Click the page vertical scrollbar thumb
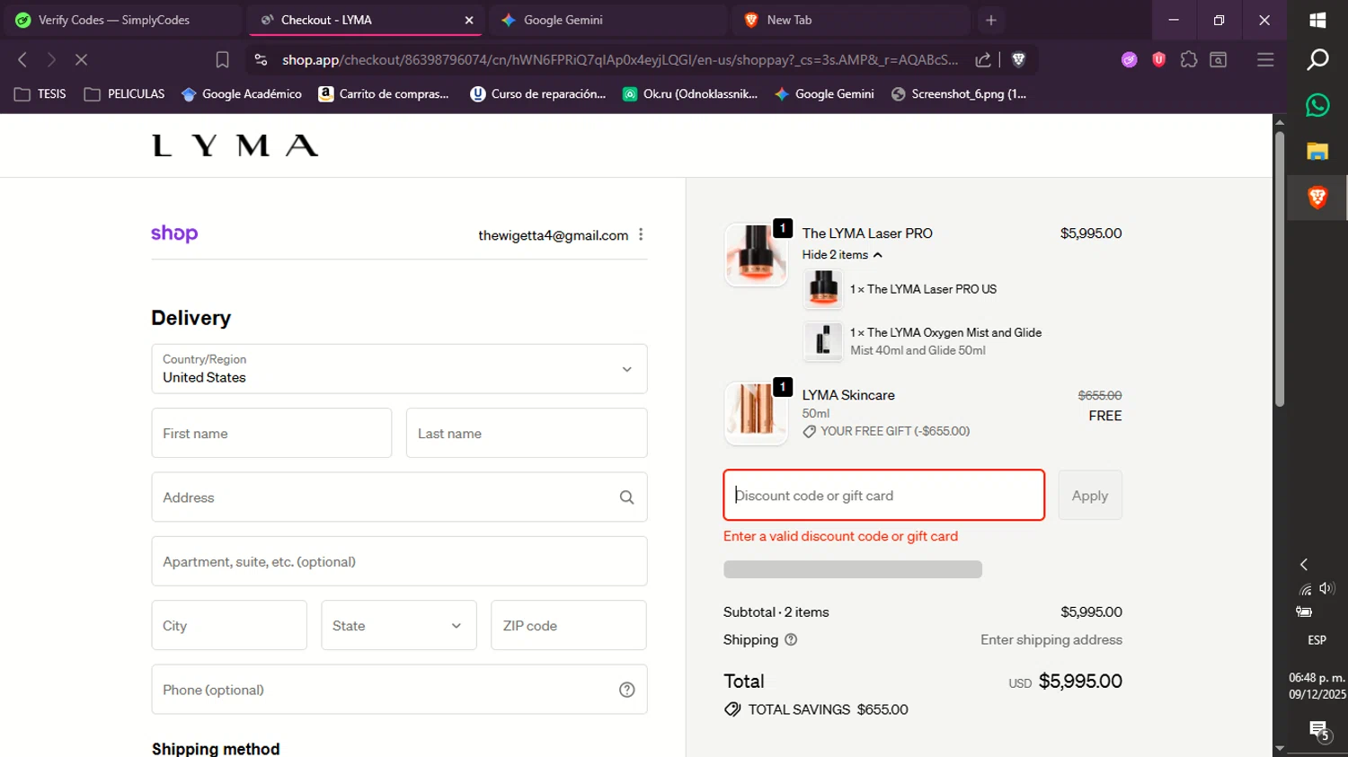1348x757 pixels. 1279,269
